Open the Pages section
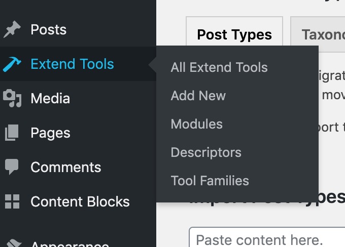Screen dimensions: 345x247 (50, 133)
